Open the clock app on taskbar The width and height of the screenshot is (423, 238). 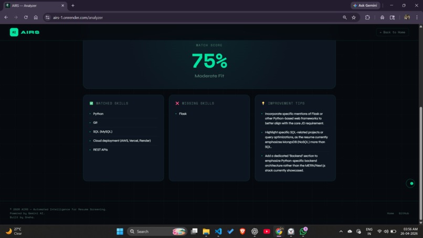[x=291, y=231]
